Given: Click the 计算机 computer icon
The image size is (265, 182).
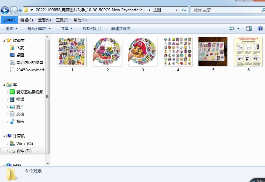Looking at the screenshot, I should click(x=9, y=136).
